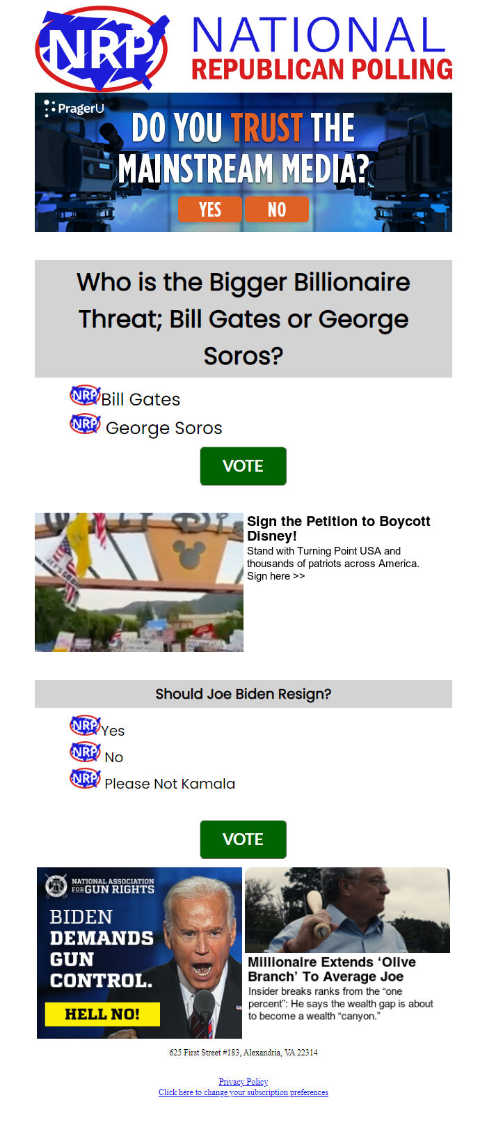The width and height of the screenshot is (487, 1123).
Task: Click National Association for Gun Rights logo
Action: coord(99,885)
